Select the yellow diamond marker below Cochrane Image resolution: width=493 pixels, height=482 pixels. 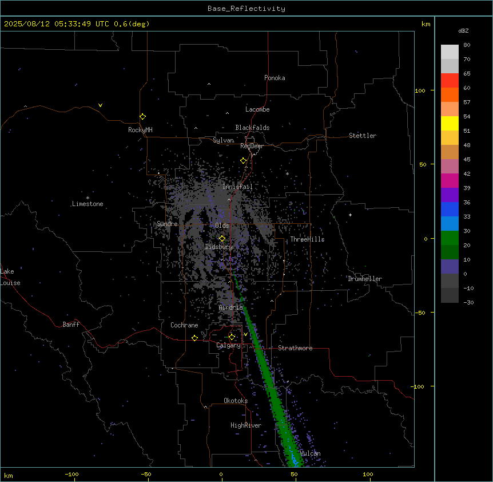[194, 338]
